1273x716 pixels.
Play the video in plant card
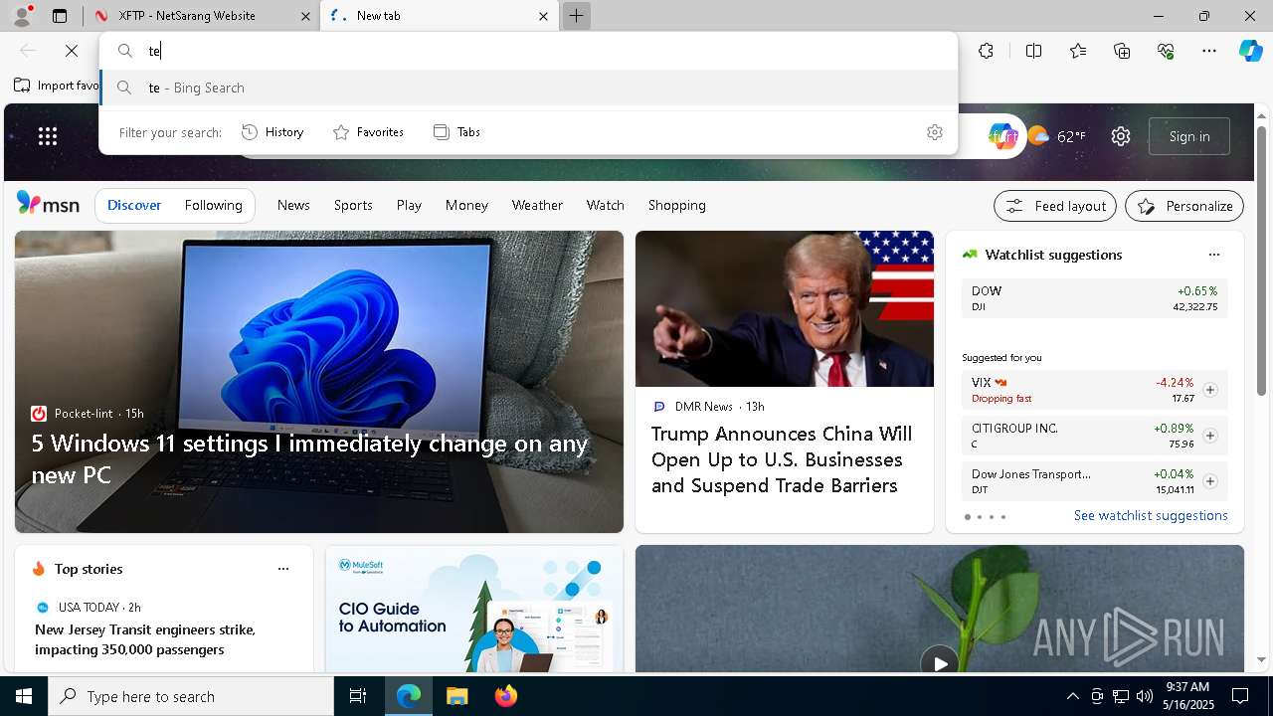(940, 662)
